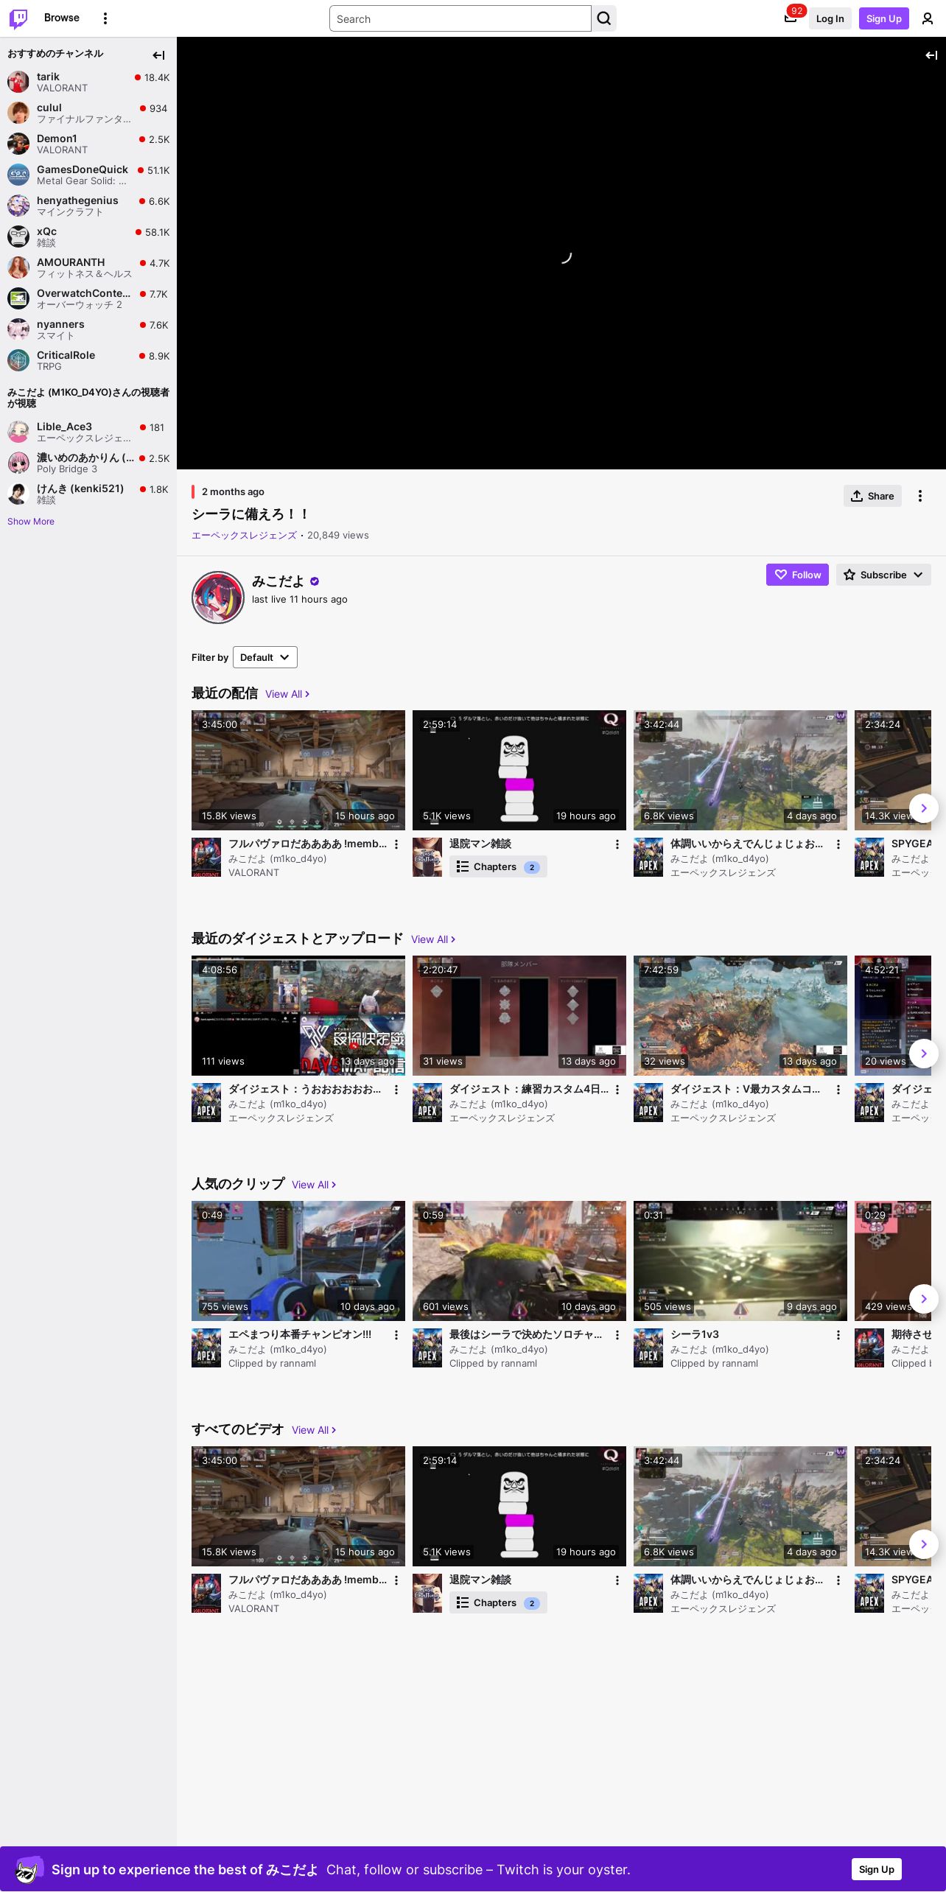
Task: View All for 人気のクリップ
Action: tap(314, 1185)
